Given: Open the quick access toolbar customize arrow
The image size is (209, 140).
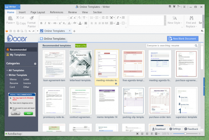Looking at the screenshot, I should coord(38,31).
